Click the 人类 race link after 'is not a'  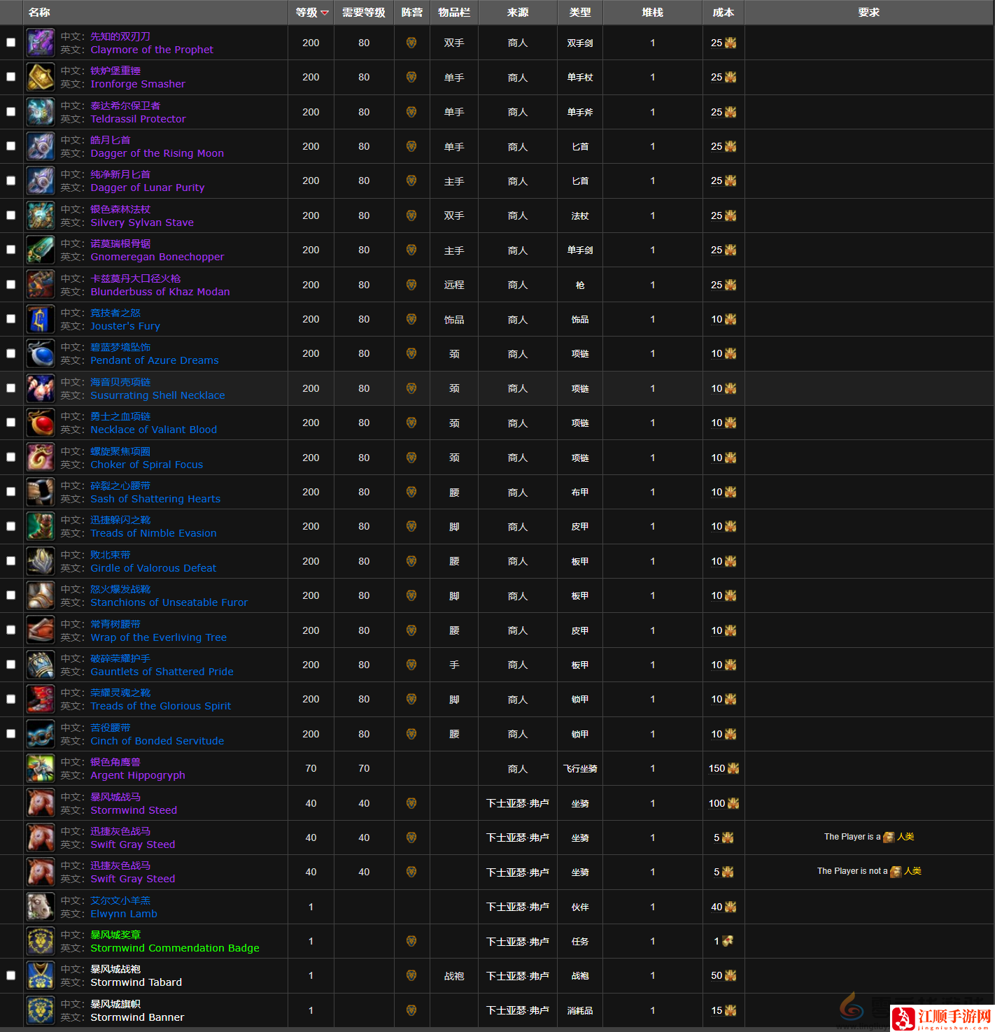[x=912, y=871]
